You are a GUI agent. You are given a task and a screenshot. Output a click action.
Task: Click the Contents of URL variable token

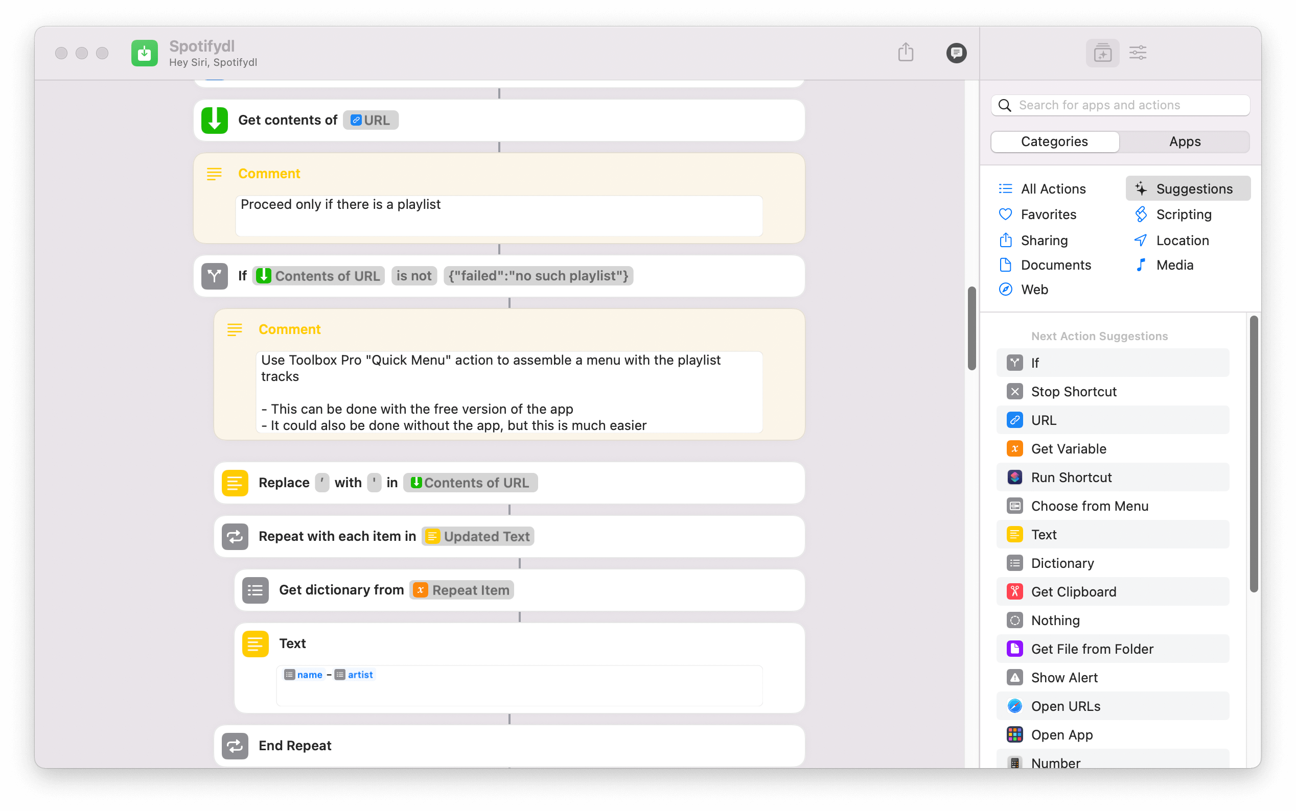pyautogui.click(x=318, y=276)
